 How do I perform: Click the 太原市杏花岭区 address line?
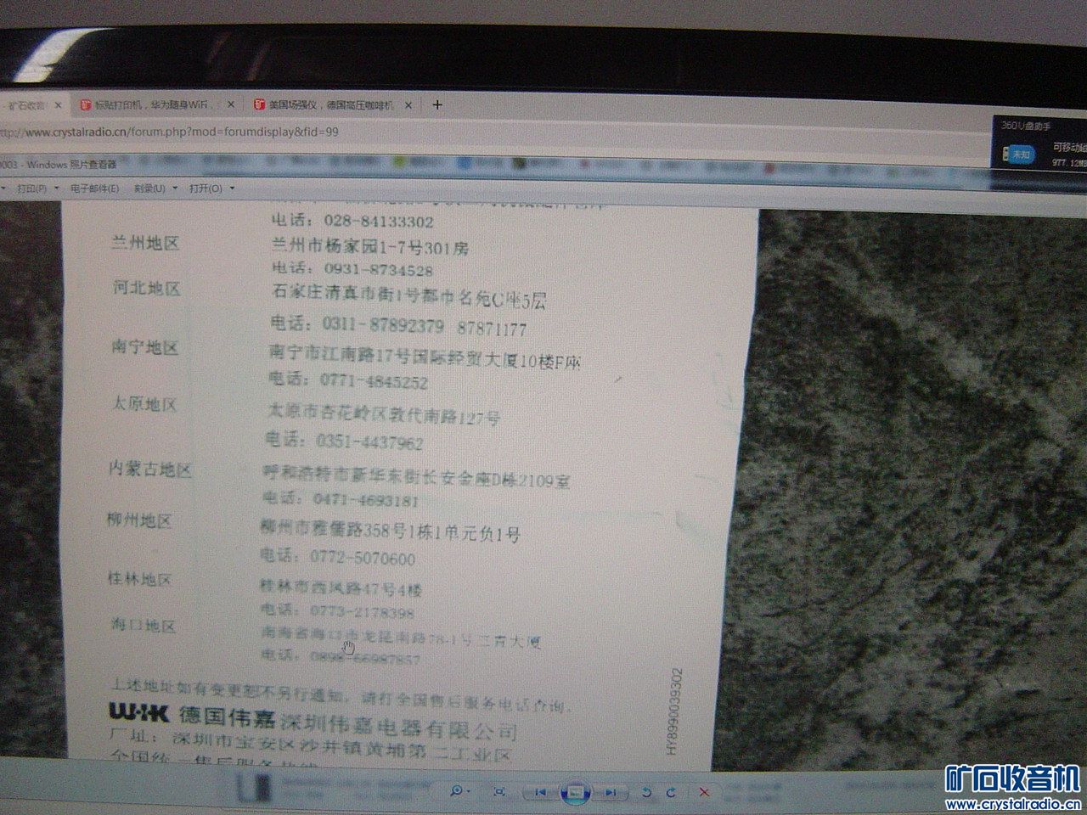tap(384, 416)
